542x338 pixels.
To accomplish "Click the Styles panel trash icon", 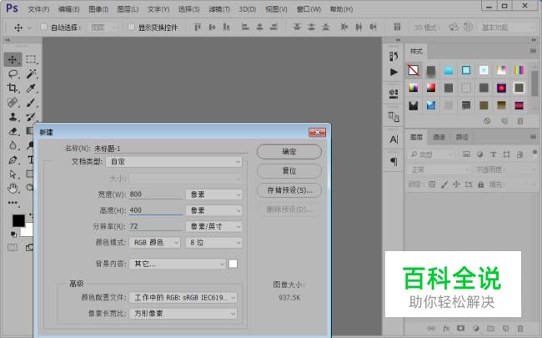I will pyautogui.click(x=519, y=121).
